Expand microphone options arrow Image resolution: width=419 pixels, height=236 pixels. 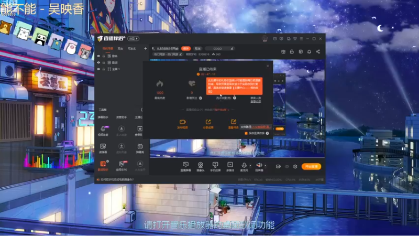[x=250, y=165]
